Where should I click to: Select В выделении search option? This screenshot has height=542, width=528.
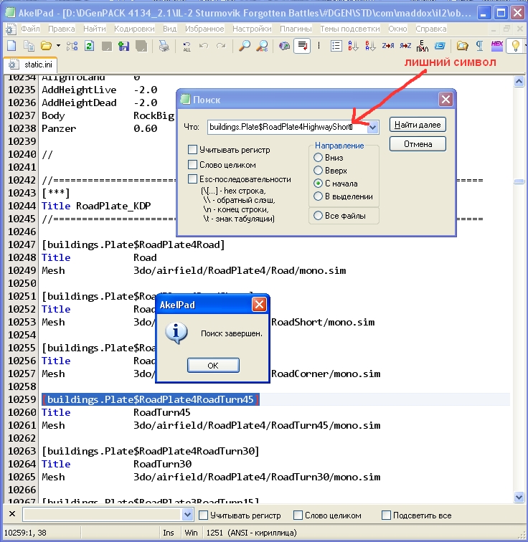pyautogui.click(x=318, y=196)
